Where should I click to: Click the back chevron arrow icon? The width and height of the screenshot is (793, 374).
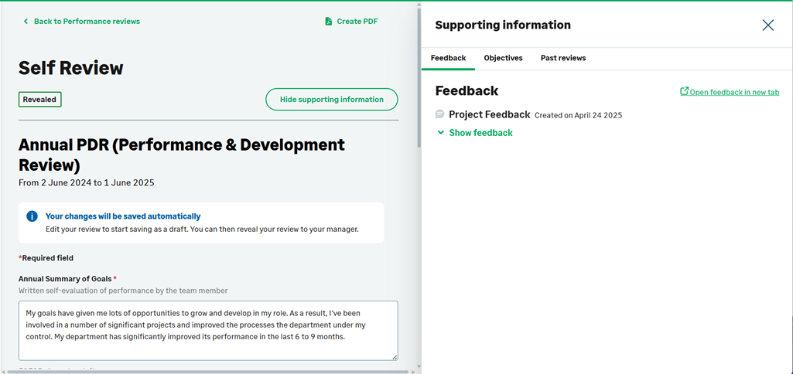26,22
